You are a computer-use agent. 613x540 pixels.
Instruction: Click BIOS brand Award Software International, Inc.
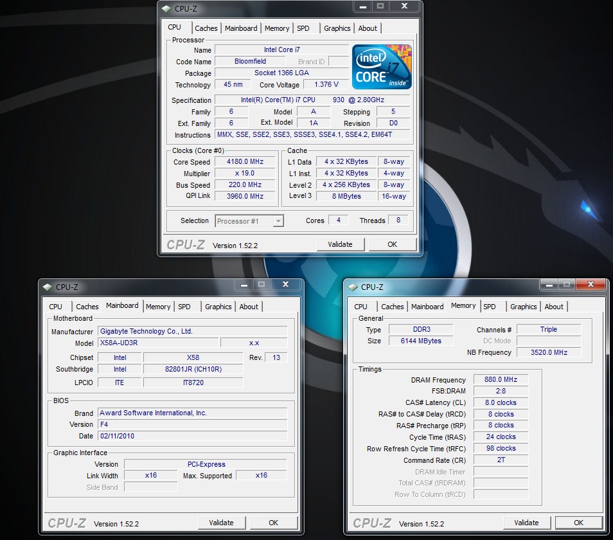(x=193, y=413)
